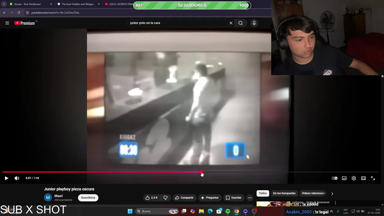Switch to The best ChatBot and Widgets tab

tap(78, 4)
